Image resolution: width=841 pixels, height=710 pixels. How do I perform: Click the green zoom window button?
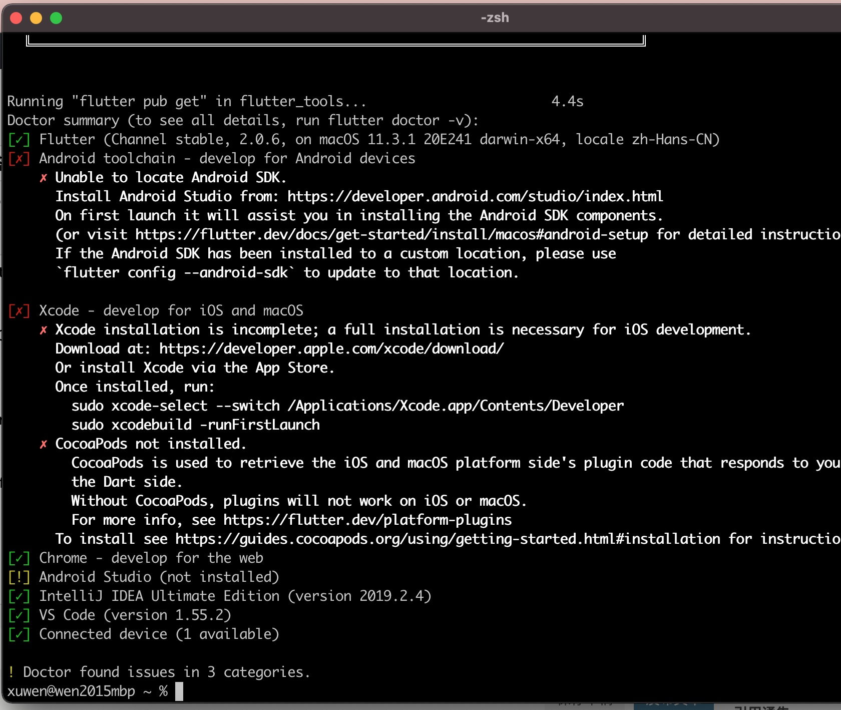(x=56, y=19)
